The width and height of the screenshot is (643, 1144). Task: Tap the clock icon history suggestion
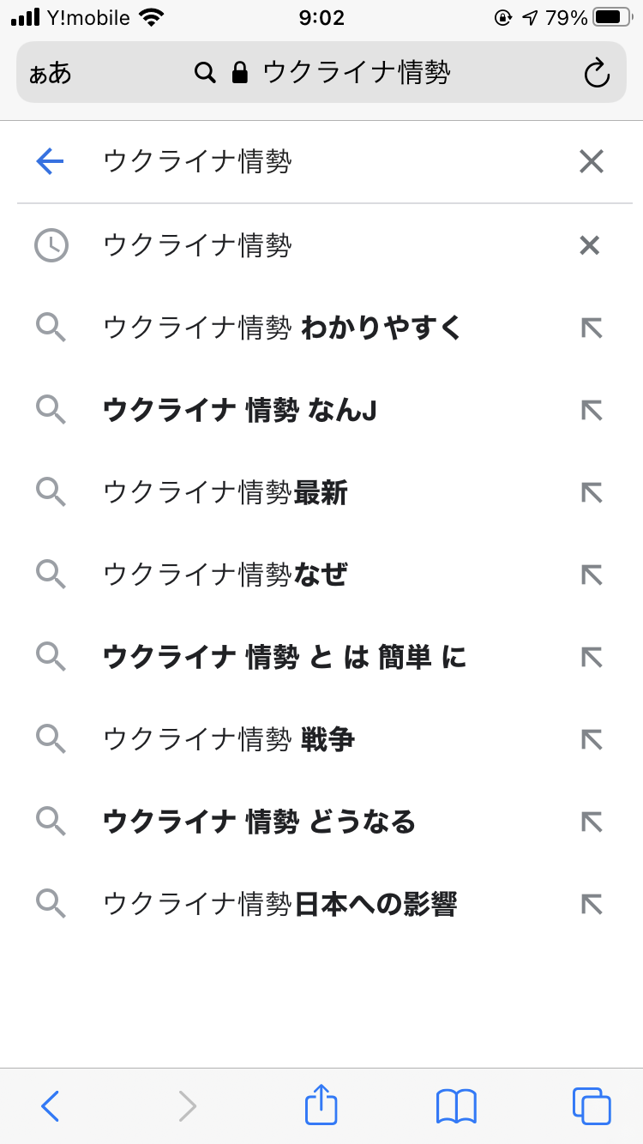pos(51,246)
